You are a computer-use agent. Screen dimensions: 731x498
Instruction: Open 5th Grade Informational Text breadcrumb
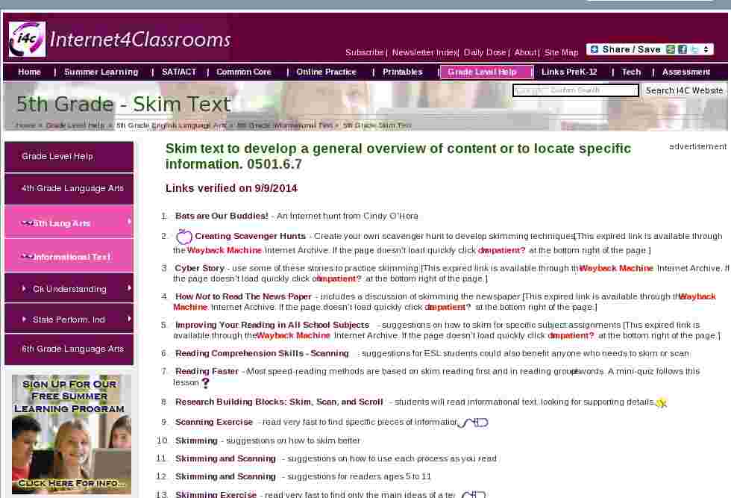(285, 125)
